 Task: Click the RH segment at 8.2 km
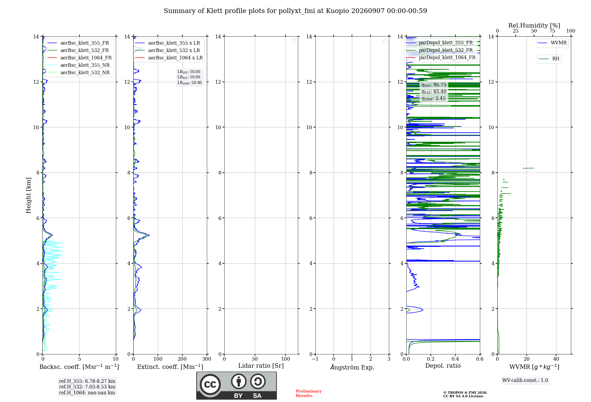coord(528,168)
